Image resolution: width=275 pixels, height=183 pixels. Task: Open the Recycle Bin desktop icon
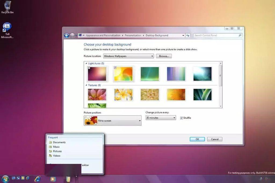(x=7, y=7)
